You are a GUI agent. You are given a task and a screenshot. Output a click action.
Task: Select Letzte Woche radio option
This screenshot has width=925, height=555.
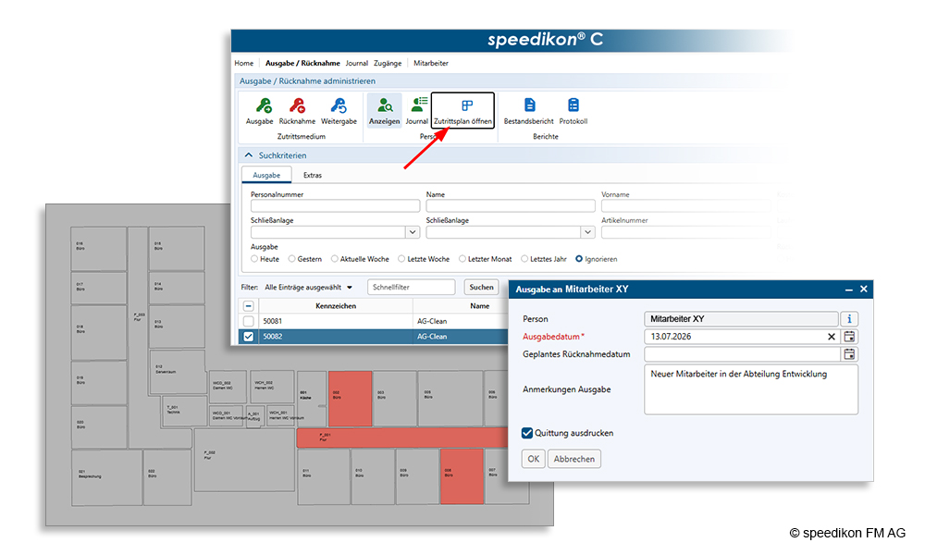pos(401,259)
